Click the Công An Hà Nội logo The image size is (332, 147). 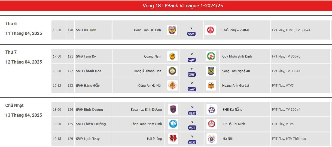(x=172, y=85)
